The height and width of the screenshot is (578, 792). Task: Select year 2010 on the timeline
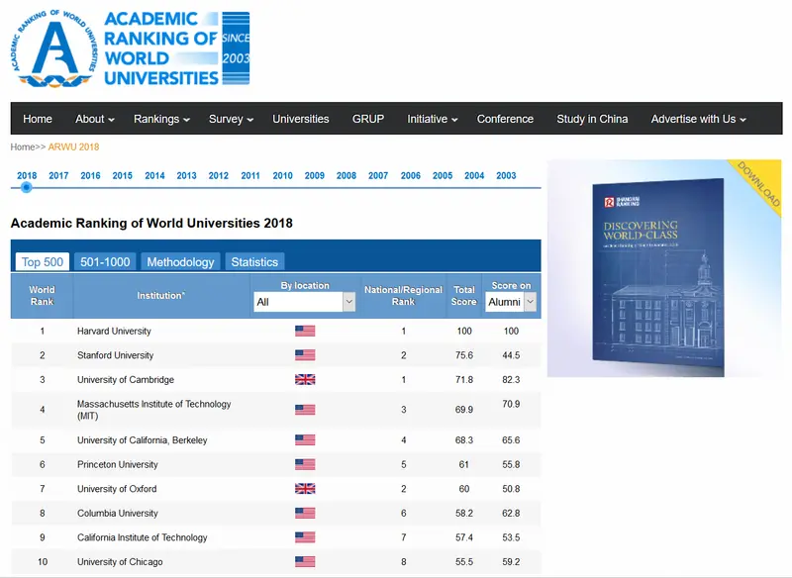point(282,175)
